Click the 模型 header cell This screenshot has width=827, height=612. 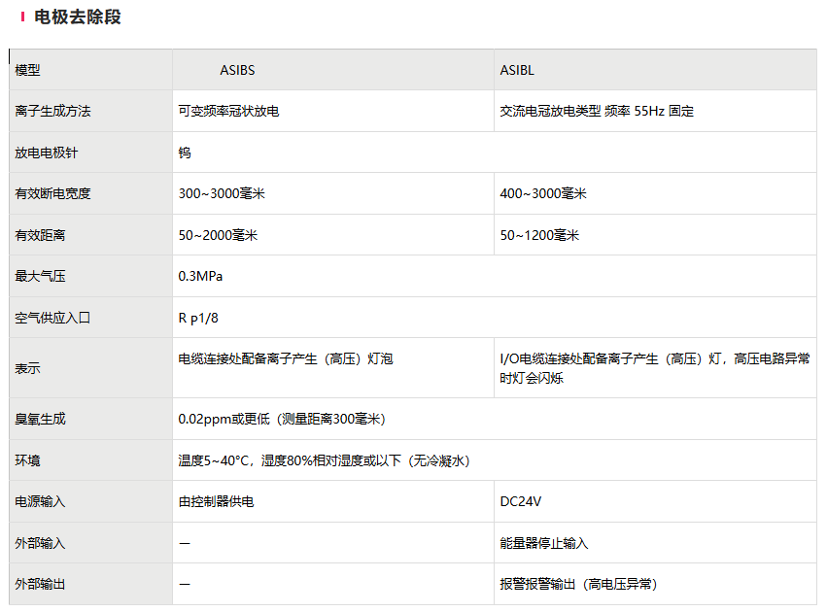(x=28, y=70)
